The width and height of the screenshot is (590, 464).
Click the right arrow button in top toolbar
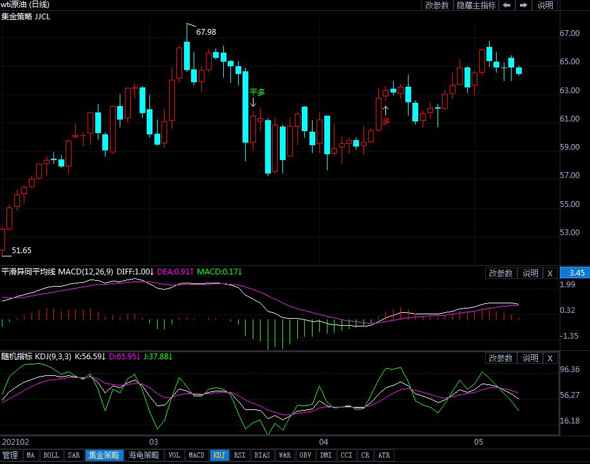click(524, 5)
